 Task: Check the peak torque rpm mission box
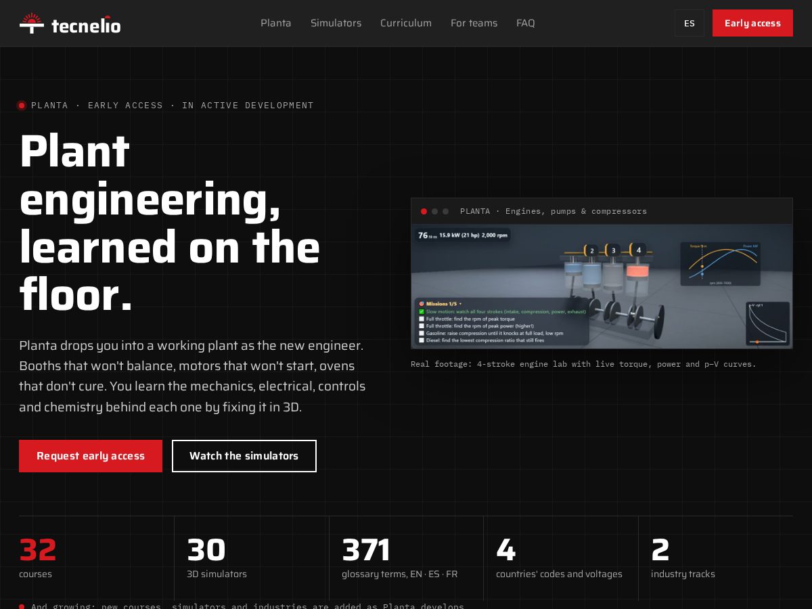tap(422, 319)
